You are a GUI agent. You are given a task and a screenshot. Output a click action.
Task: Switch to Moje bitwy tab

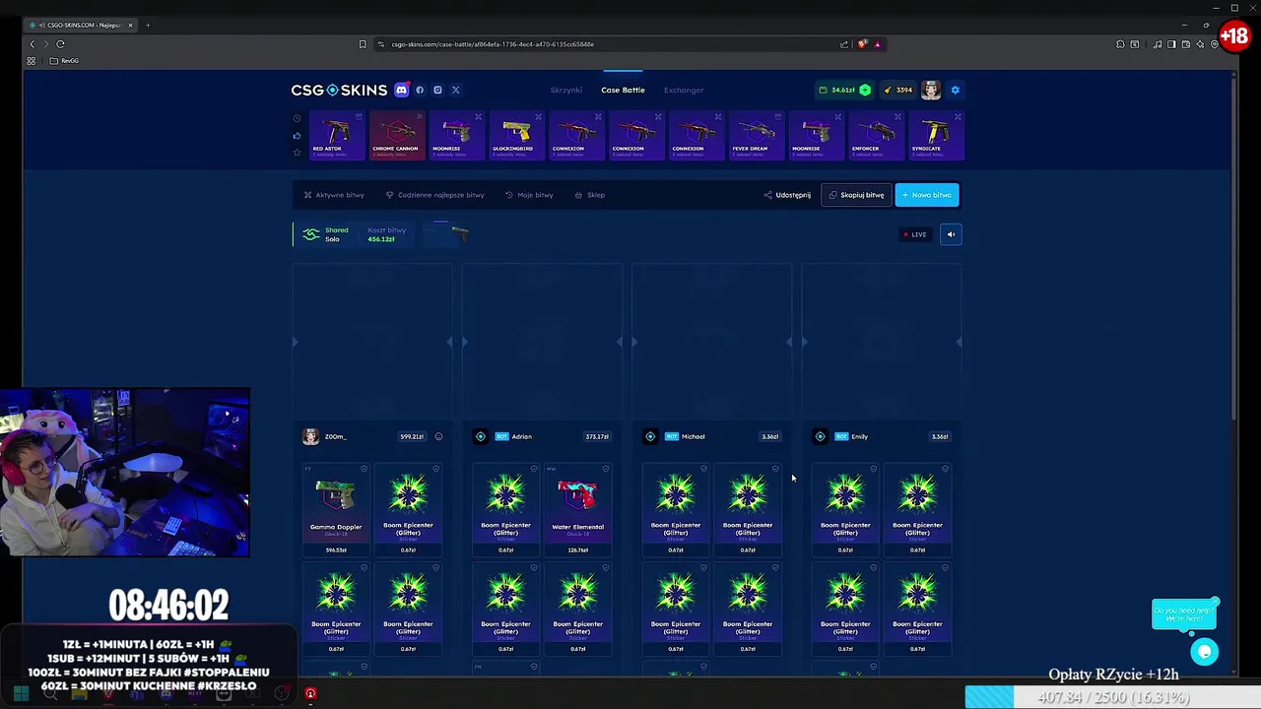(x=529, y=195)
